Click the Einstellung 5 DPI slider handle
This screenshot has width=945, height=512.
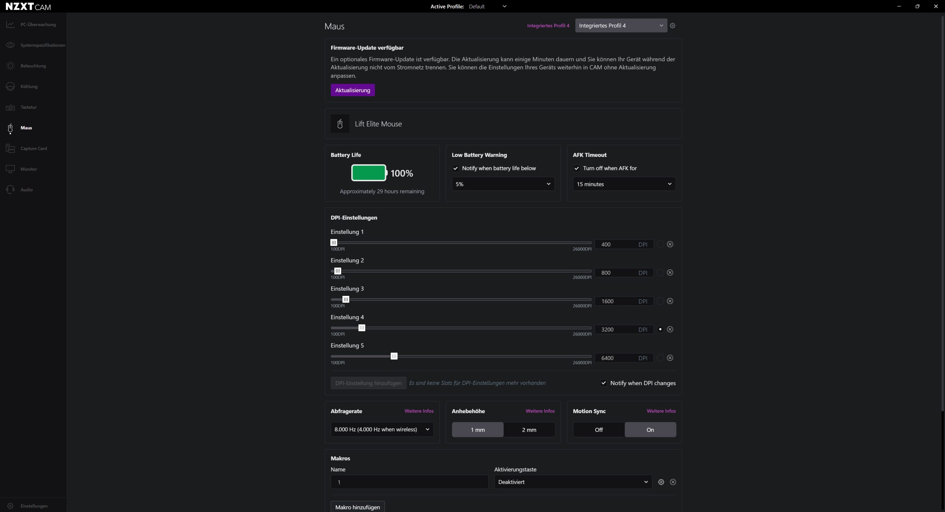coord(394,356)
